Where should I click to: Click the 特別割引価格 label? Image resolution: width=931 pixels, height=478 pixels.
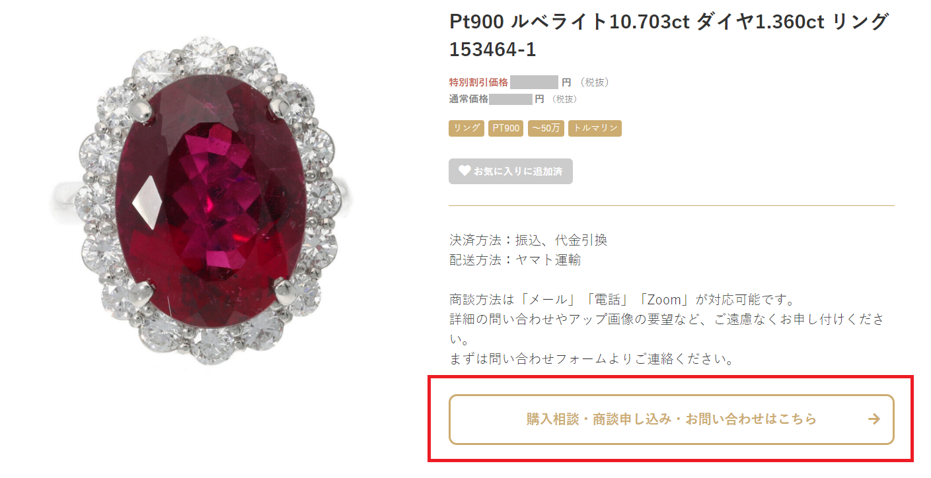[478, 83]
